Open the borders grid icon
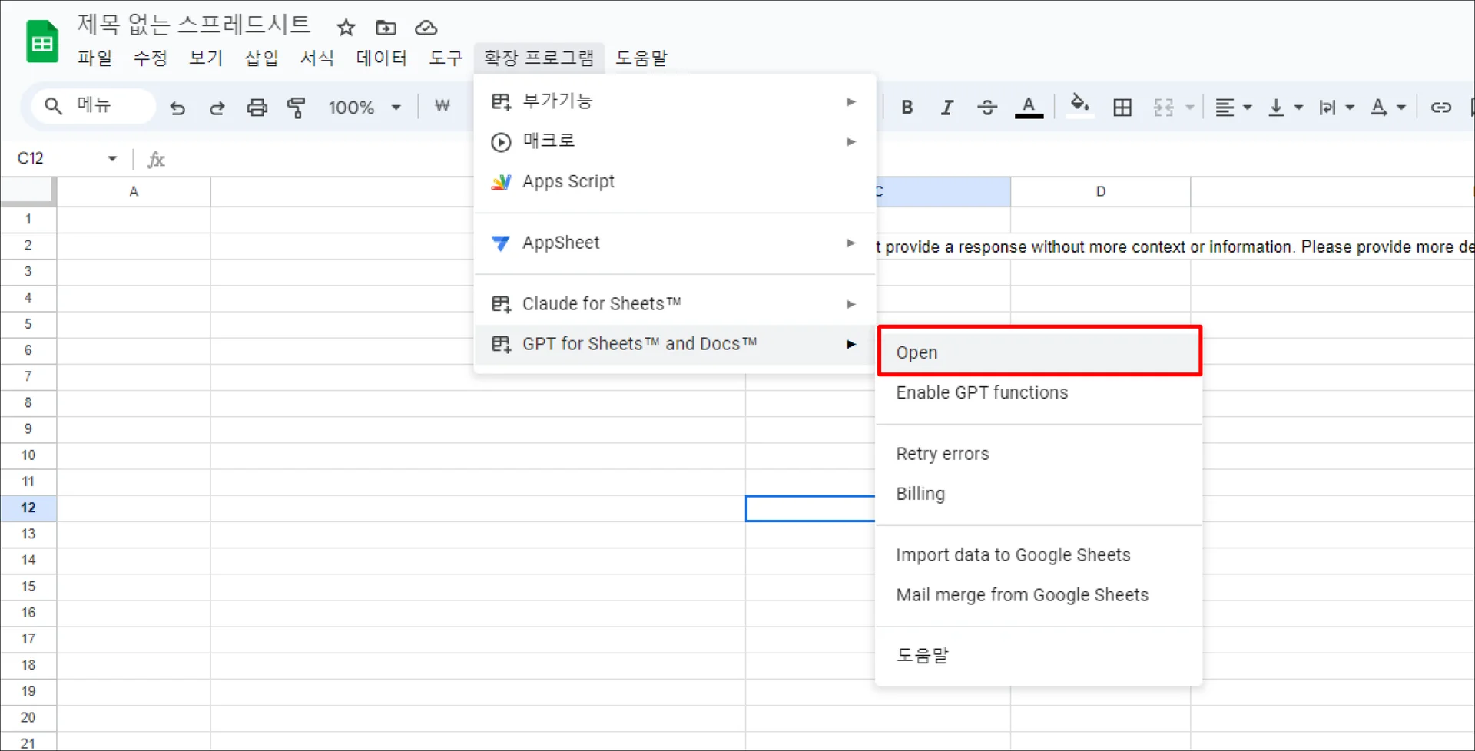 pyautogui.click(x=1122, y=108)
